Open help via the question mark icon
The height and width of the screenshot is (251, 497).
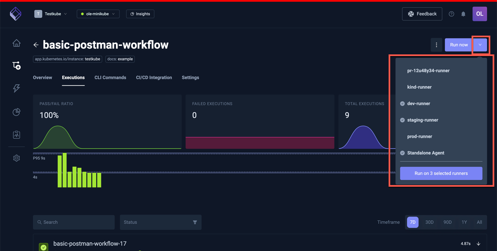tap(451, 14)
